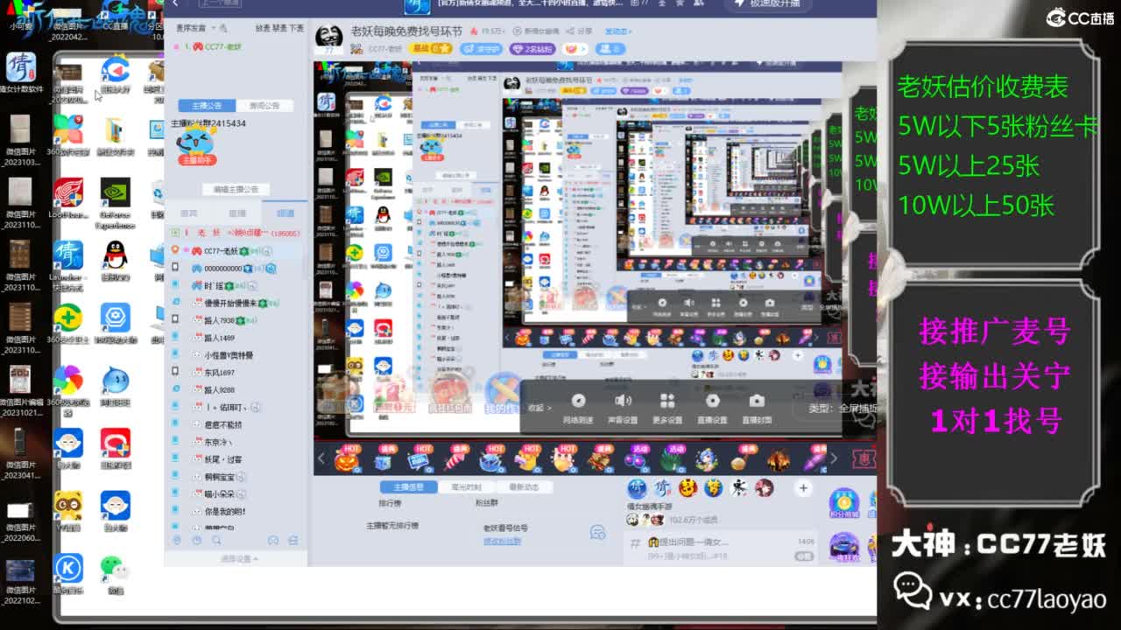This screenshot has width=1121, height=630.
Task: Select member 东风1697
Action: point(236,373)
